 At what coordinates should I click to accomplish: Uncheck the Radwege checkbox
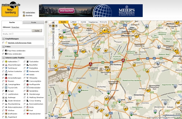(3, 97)
